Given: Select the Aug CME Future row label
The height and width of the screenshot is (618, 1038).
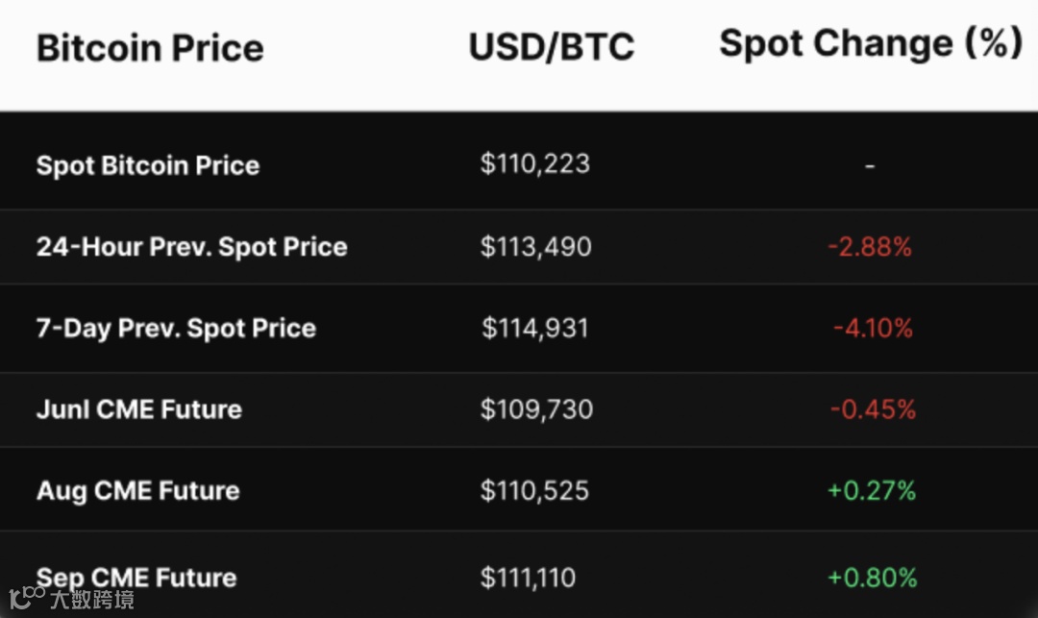Looking at the screenshot, I should 138,491.
